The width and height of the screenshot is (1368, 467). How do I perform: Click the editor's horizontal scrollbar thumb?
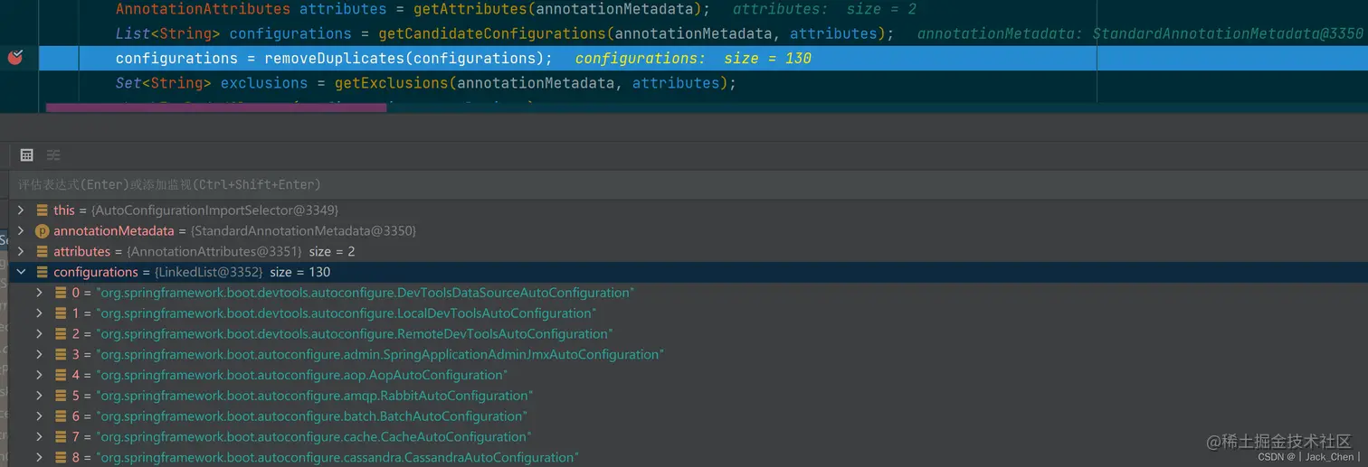pyautogui.click(x=216, y=107)
